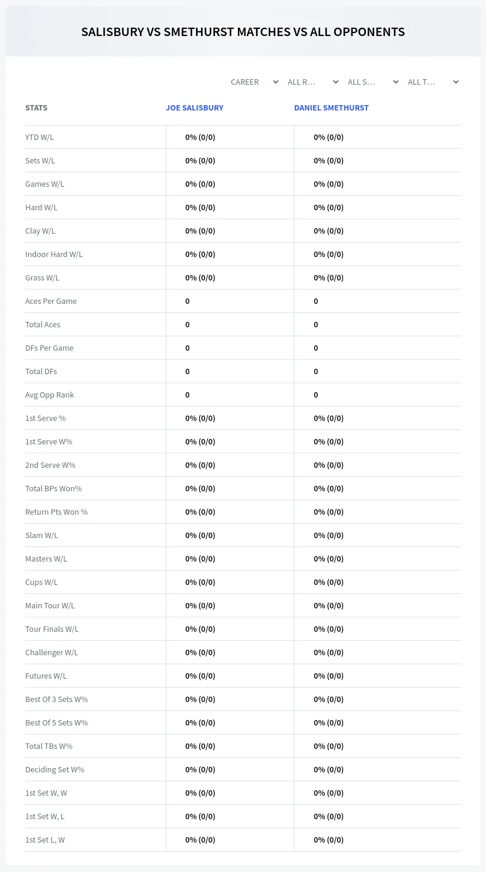Expand the ALL T… filter dropdown
The width and height of the screenshot is (486, 872).
[x=433, y=82]
